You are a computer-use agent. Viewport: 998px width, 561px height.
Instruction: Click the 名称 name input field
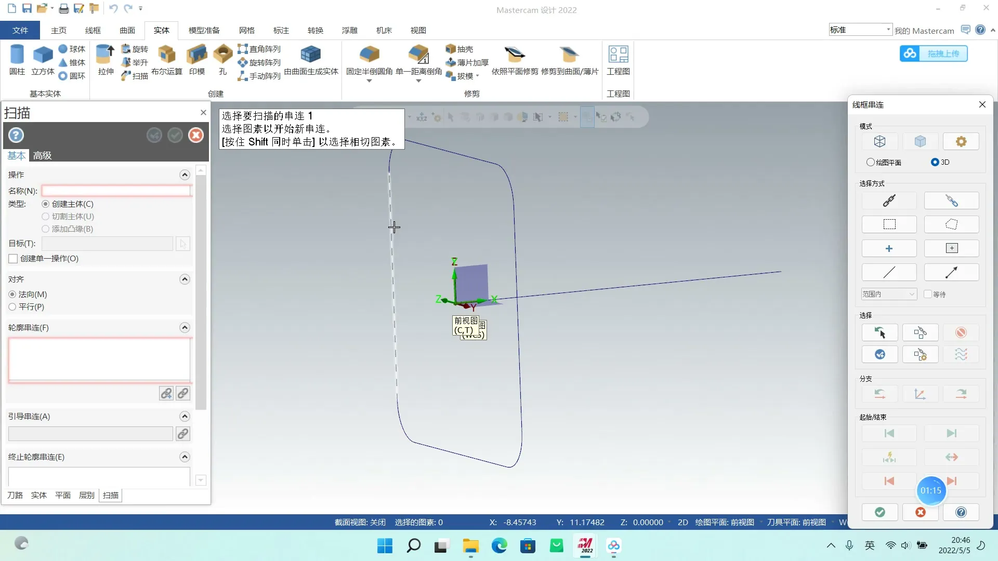(116, 191)
